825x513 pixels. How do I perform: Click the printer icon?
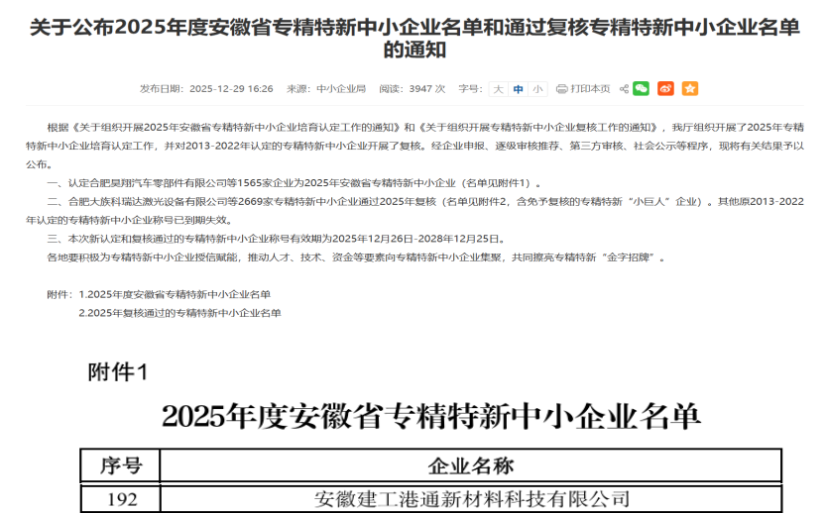[561, 88]
